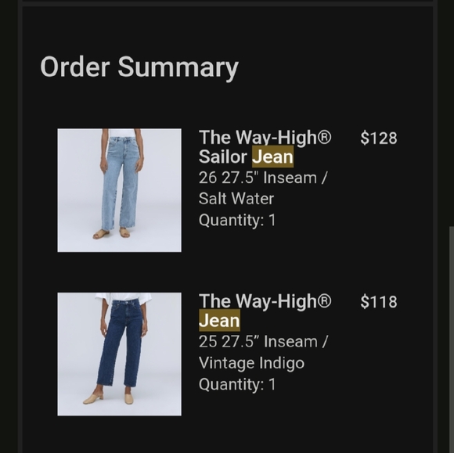Select the $118 price text
The image size is (454, 453).
379,302
